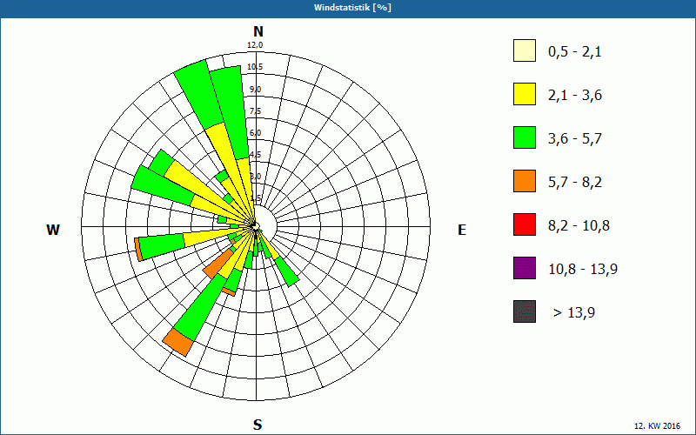The image size is (696, 435).
Task: Click the legend label '3,6 - 5,7'
Action: (575, 139)
